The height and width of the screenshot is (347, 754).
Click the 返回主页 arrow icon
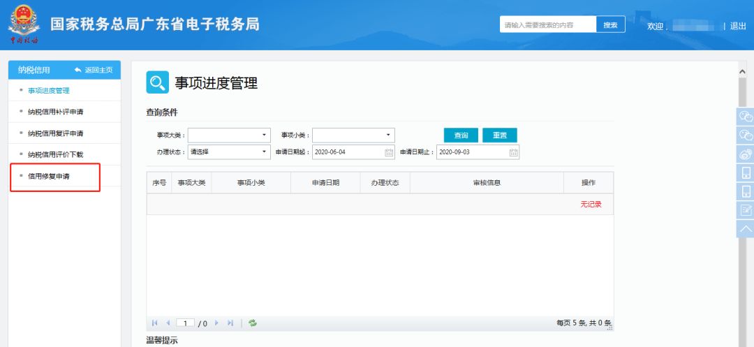(78, 71)
